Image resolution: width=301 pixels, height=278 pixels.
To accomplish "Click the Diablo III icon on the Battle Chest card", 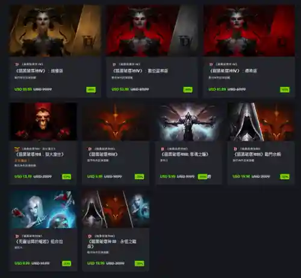I will pos(235,149).
